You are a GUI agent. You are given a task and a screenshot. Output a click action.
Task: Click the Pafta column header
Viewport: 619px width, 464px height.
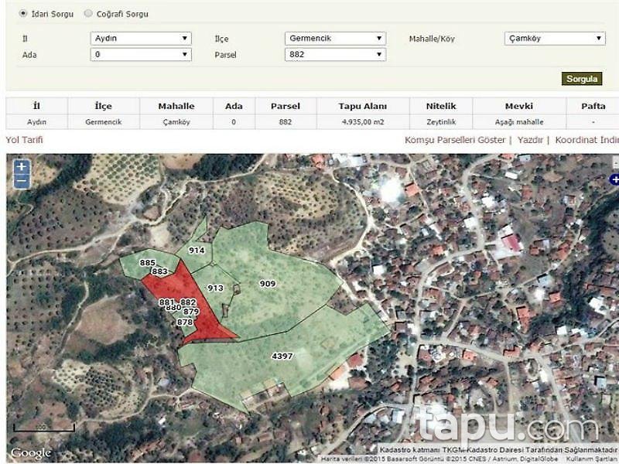[593, 106]
